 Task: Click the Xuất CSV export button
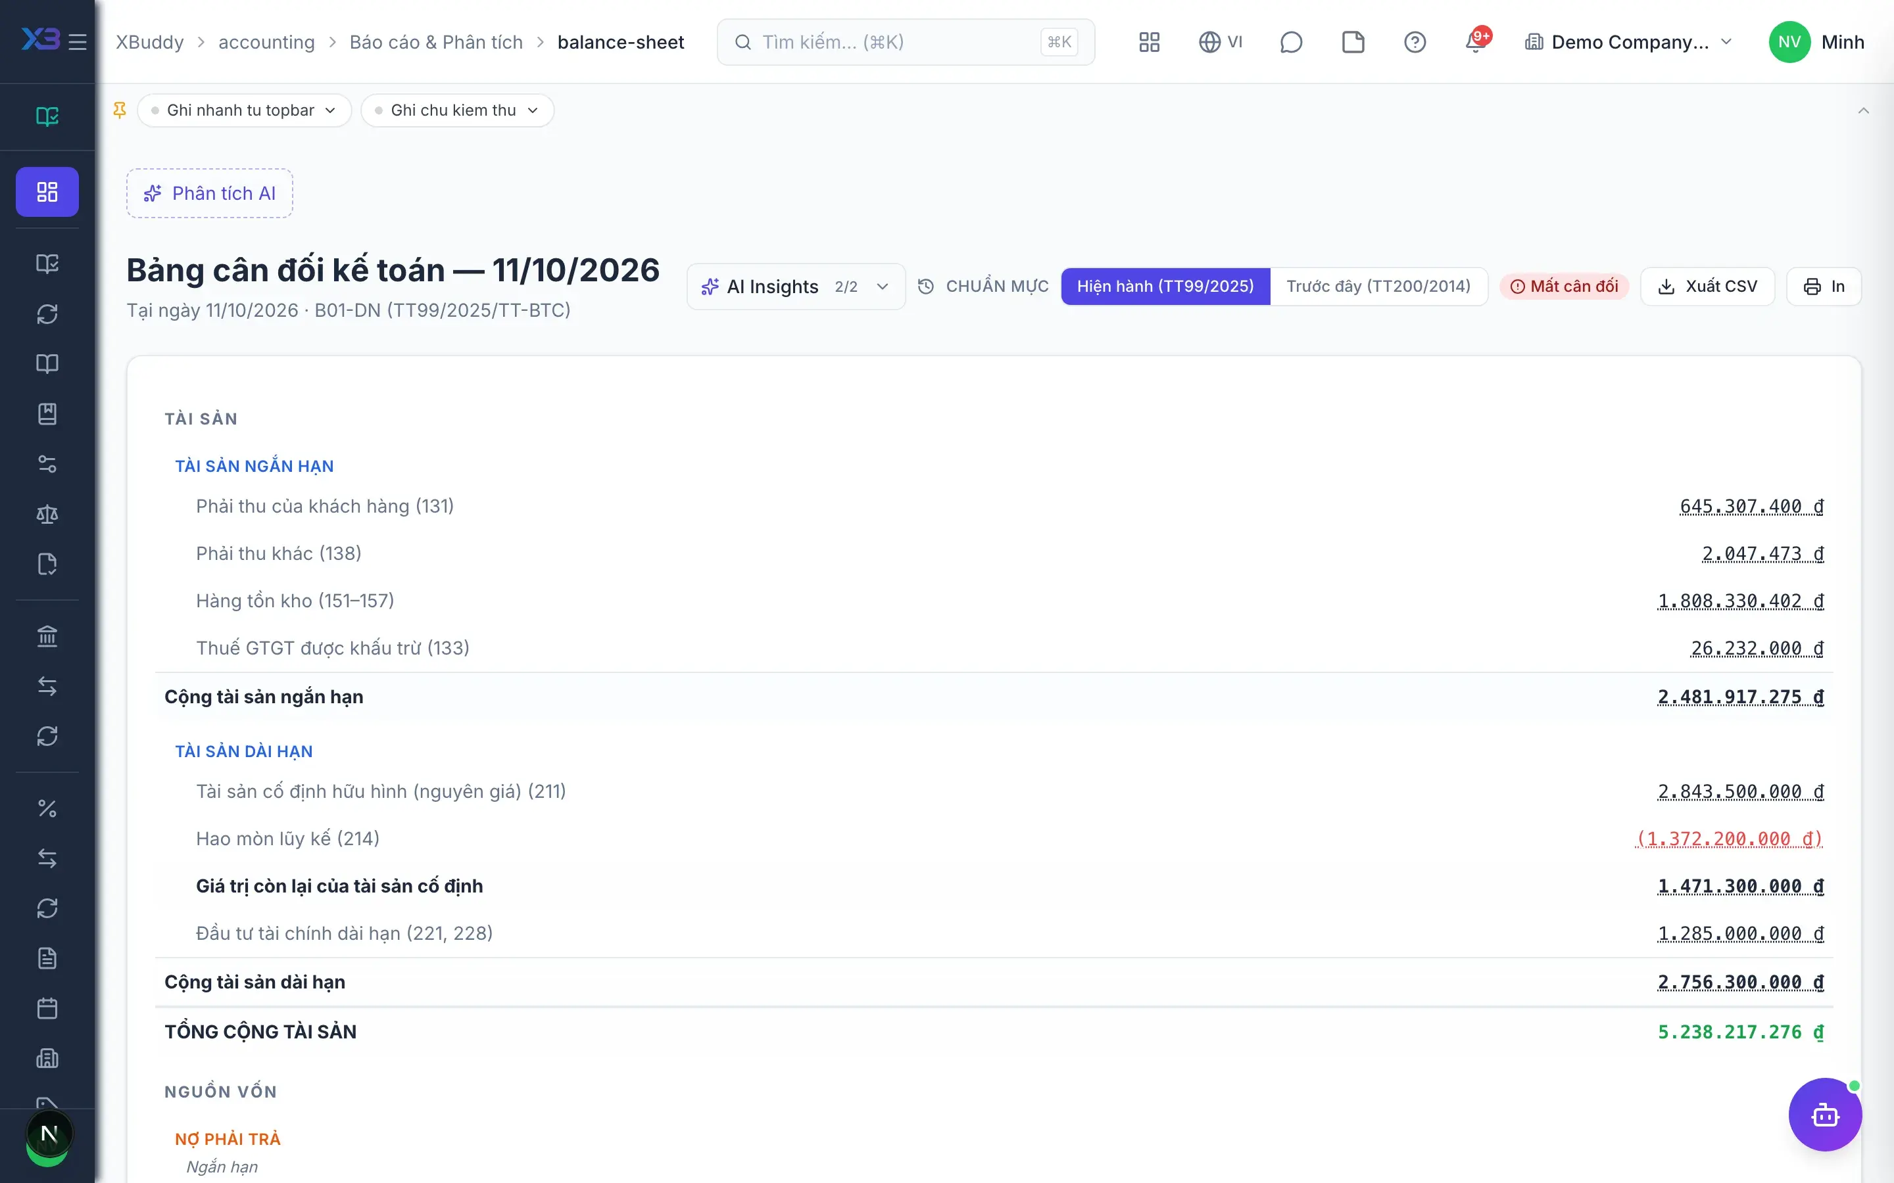point(1707,287)
